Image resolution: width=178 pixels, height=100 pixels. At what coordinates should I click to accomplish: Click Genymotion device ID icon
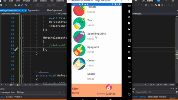pyautogui.click(x=129, y=41)
